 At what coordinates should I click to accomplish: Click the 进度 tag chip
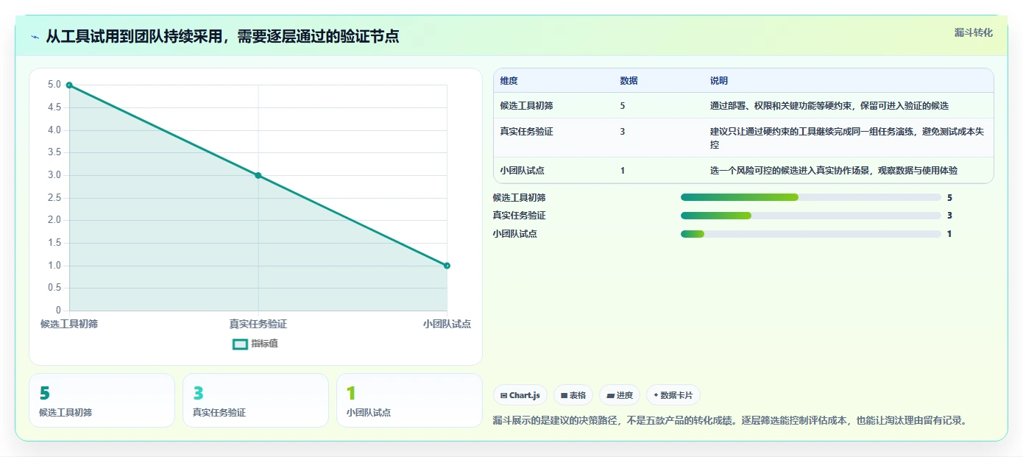click(x=620, y=395)
